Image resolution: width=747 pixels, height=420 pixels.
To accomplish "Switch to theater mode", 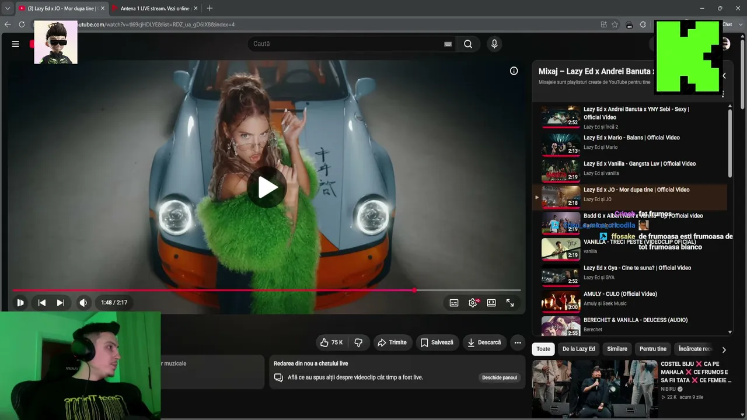I will (x=491, y=303).
